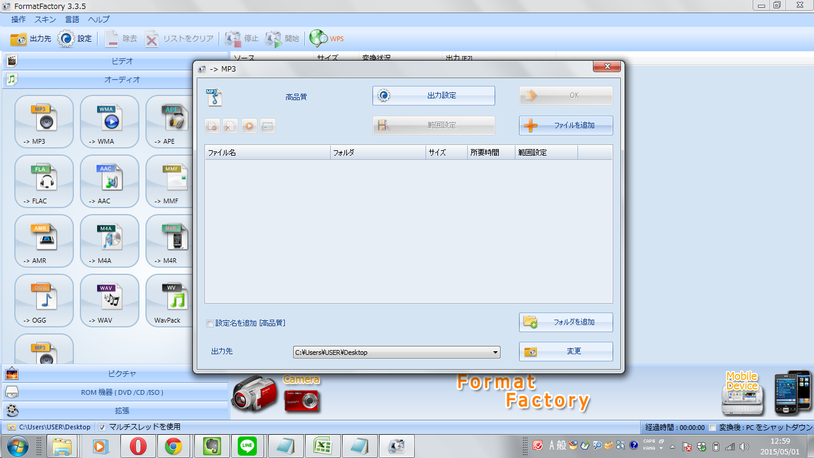Open Opera browser from the taskbar
Image resolution: width=814 pixels, height=458 pixels.
138,445
